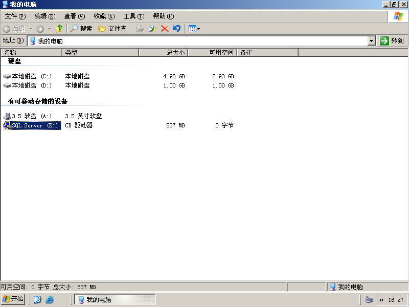This screenshot has width=409, height=307.
Task: Click the address bar My Computer icon
Action: [33, 41]
